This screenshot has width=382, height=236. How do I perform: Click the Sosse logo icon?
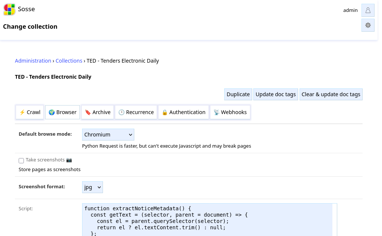9,9
